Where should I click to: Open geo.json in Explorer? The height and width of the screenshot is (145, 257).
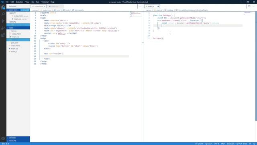(18, 43)
